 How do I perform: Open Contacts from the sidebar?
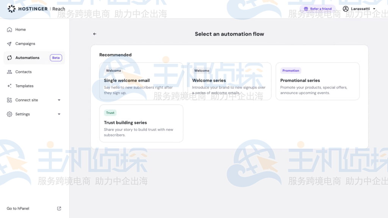pyautogui.click(x=34, y=72)
